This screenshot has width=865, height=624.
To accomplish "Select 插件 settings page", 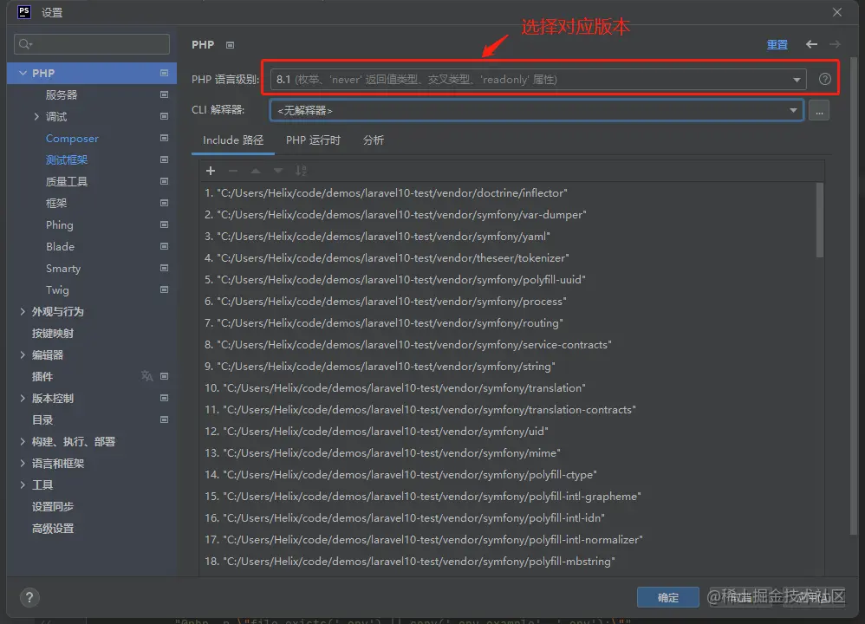I will (x=42, y=376).
